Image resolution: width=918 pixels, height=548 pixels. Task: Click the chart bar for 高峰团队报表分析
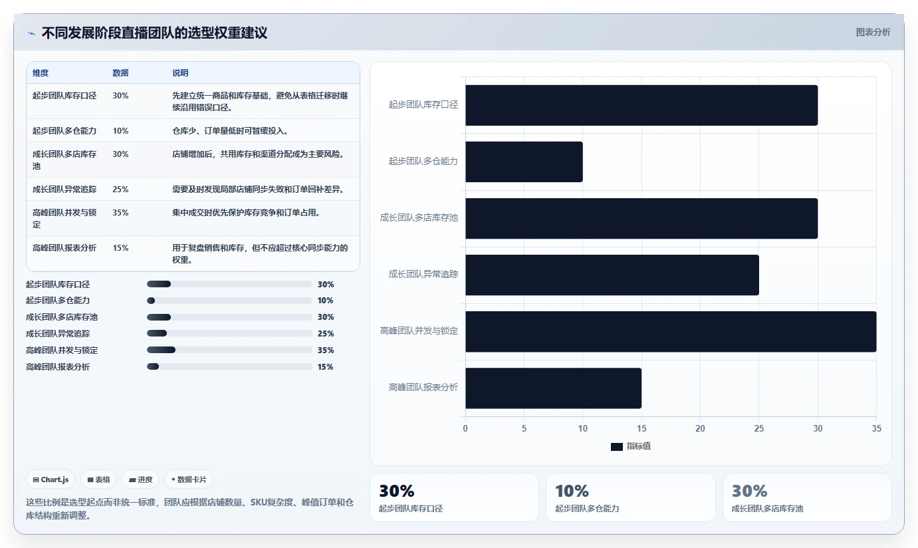553,388
